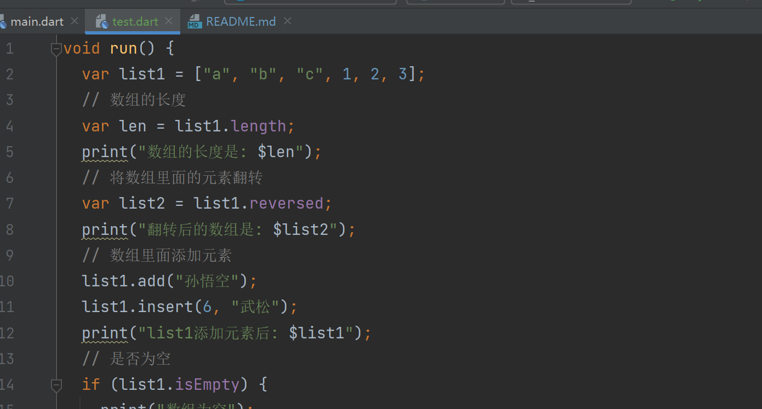Screen dimensions: 762x409
Task: Switch to the main.dart tab
Action: point(37,22)
